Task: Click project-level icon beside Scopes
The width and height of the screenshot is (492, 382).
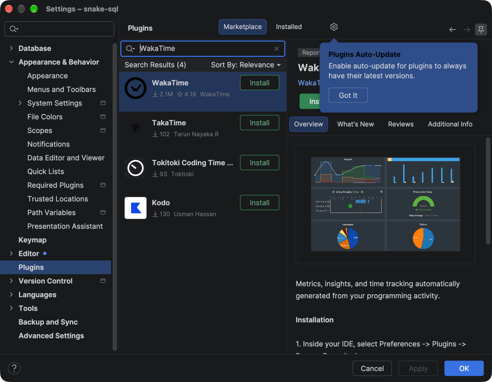Action: (x=103, y=130)
